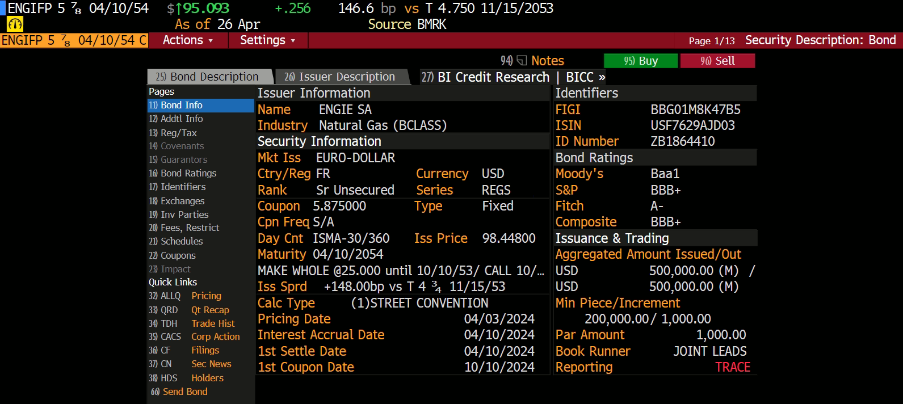Click the 1st Coupon Date 10/10/2024

(499, 367)
